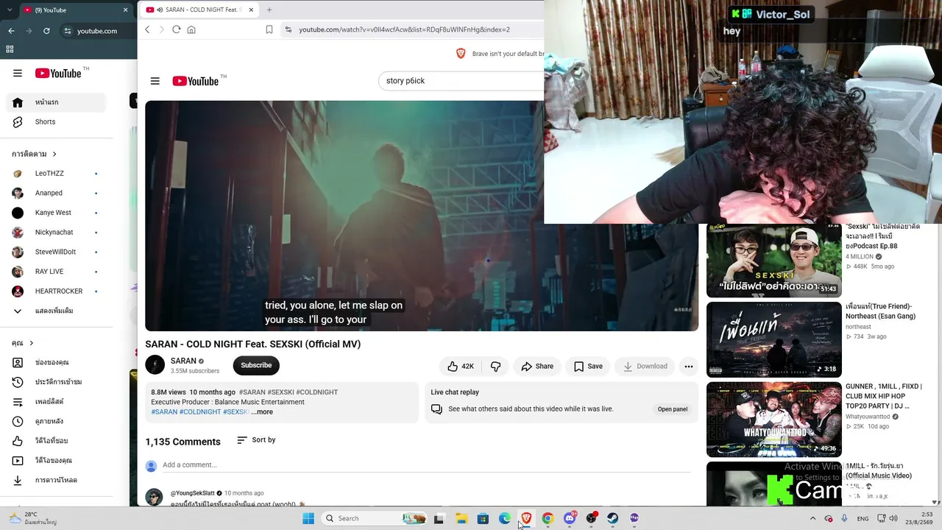Reload the Chrome window page
The height and width of the screenshot is (530, 942).
(46, 31)
